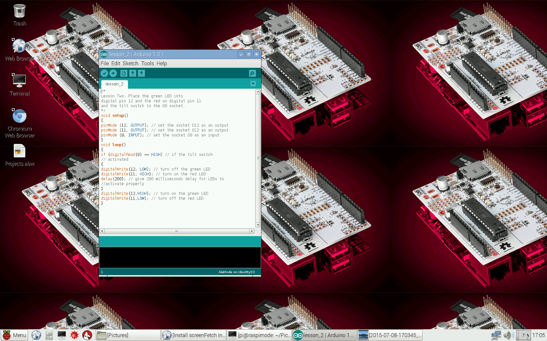Open the Raspberry Pi Menu button
This screenshot has width=547, height=341.
[x=14, y=335]
